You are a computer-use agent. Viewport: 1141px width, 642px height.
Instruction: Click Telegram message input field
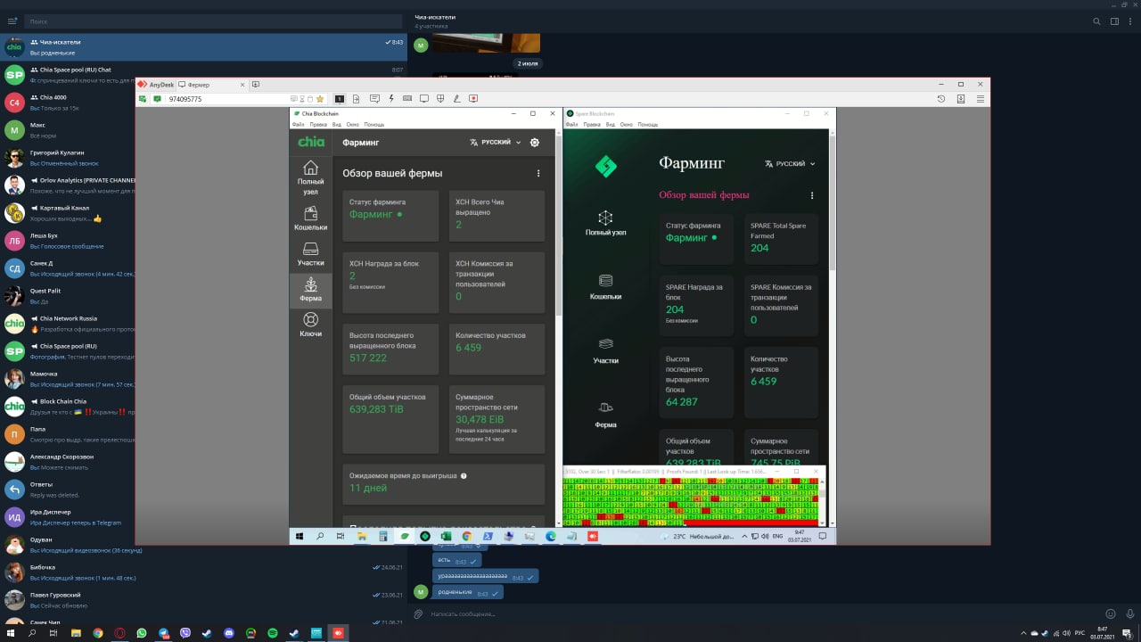762,613
